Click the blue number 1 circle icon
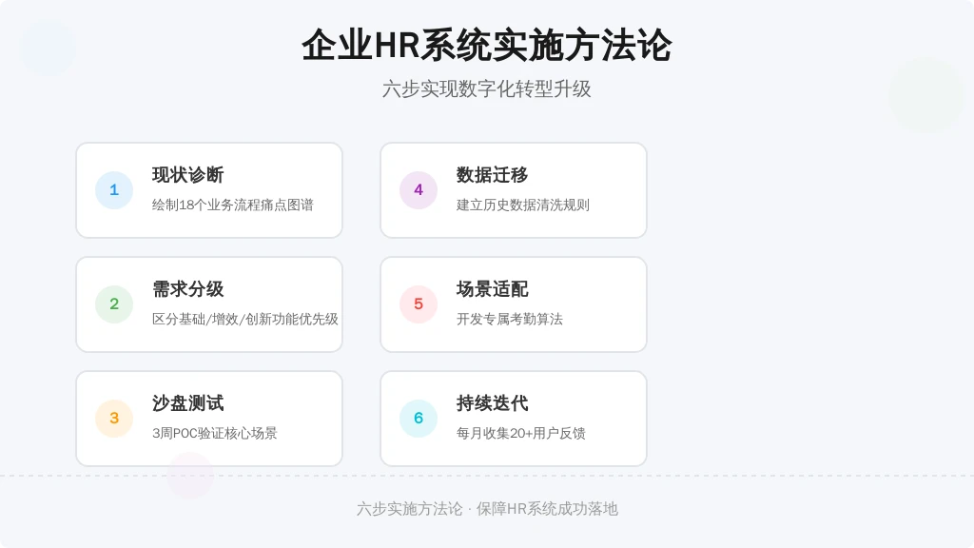974x548 pixels. [x=114, y=190]
